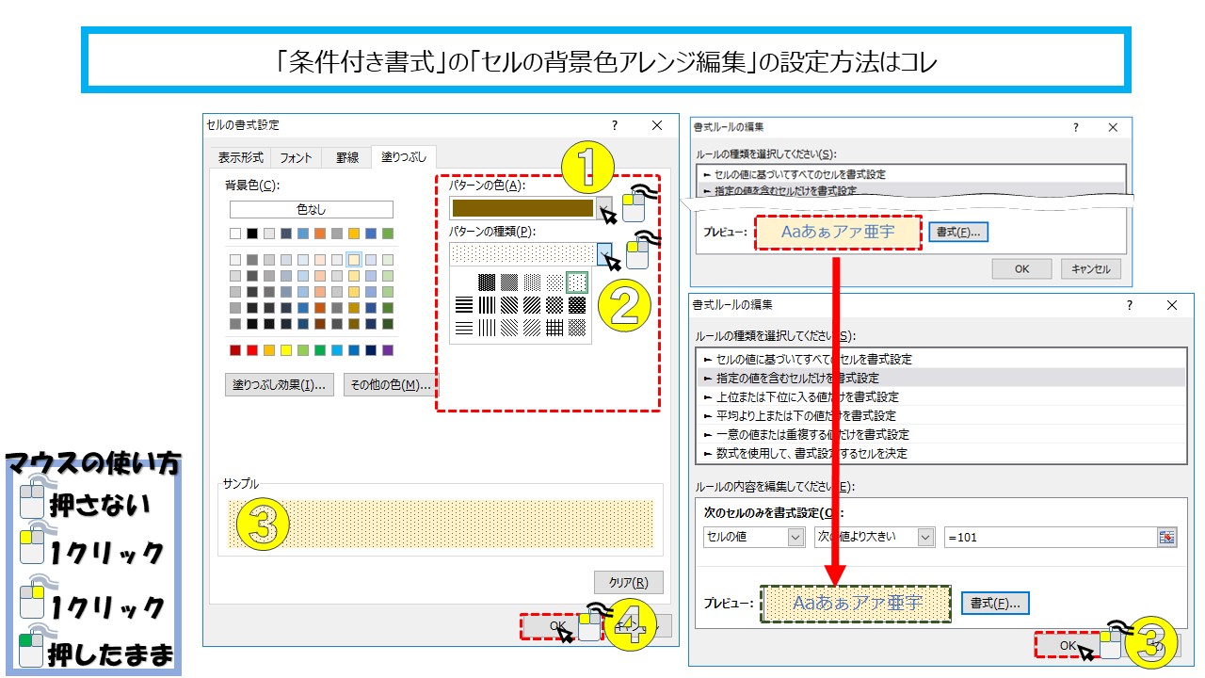This screenshot has width=1205, height=678.
Task: Pick the dark red standard color swatch
Action: [x=235, y=350]
